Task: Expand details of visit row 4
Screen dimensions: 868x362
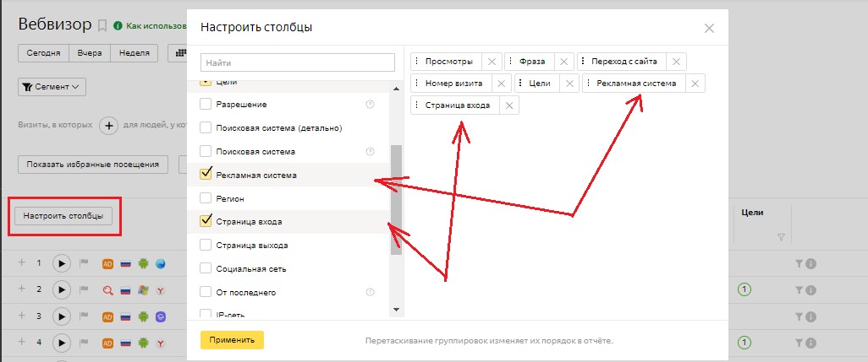Action: 22,342
